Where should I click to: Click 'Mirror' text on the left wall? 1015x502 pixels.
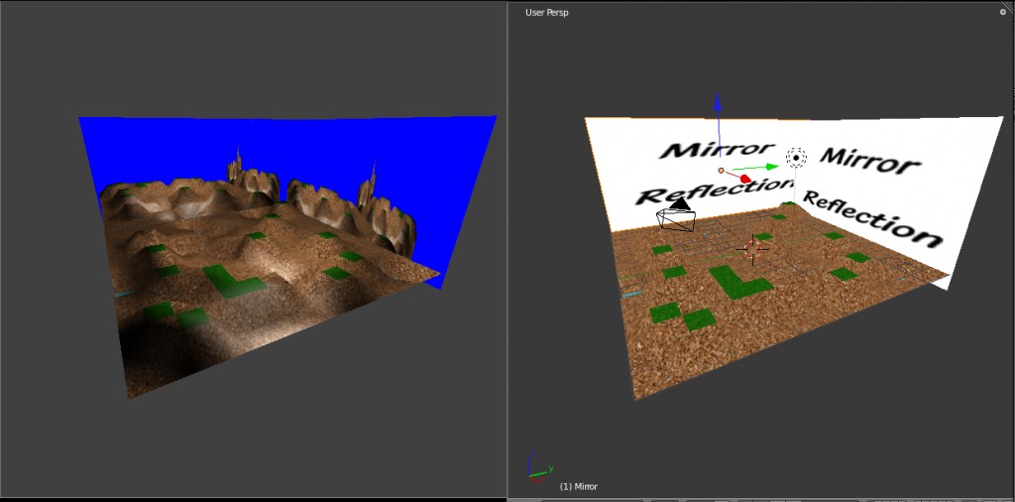pyautogui.click(x=717, y=150)
